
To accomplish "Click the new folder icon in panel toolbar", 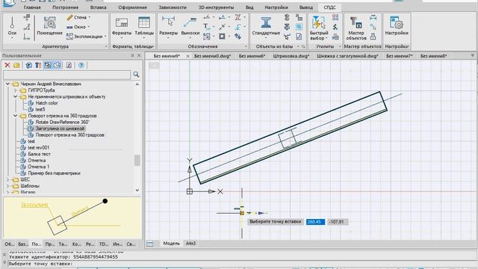I will 16,65.
